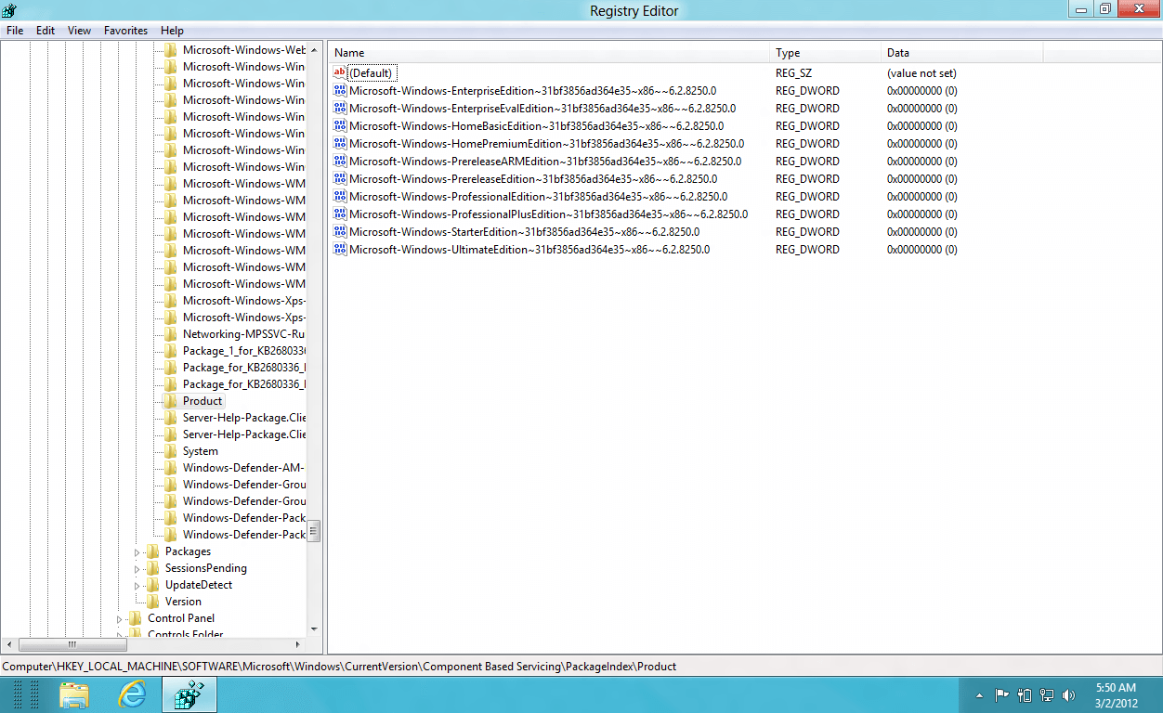
Task: Expand the Packages tree node
Action: tap(137, 552)
